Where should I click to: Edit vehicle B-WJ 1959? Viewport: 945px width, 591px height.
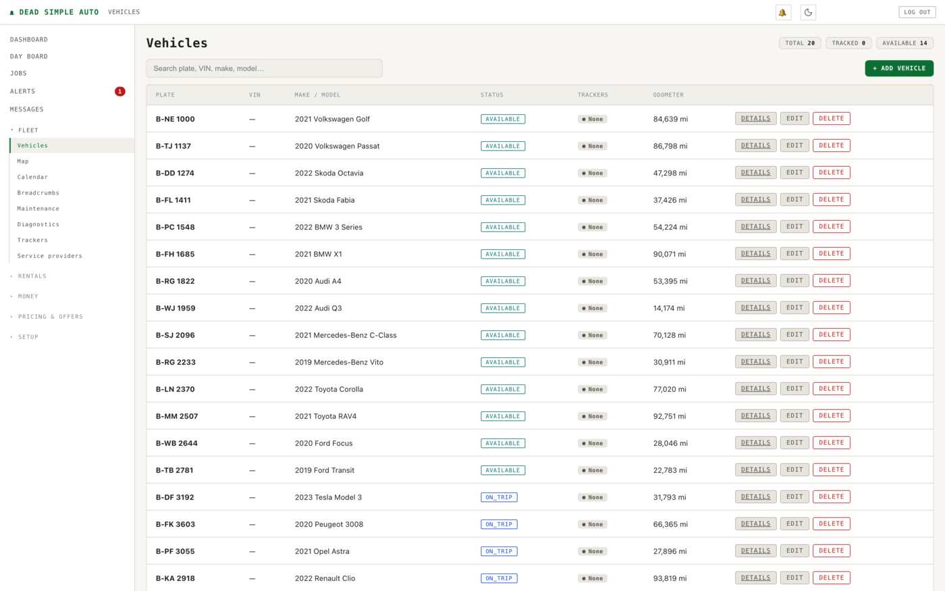(x=794, y=307)
